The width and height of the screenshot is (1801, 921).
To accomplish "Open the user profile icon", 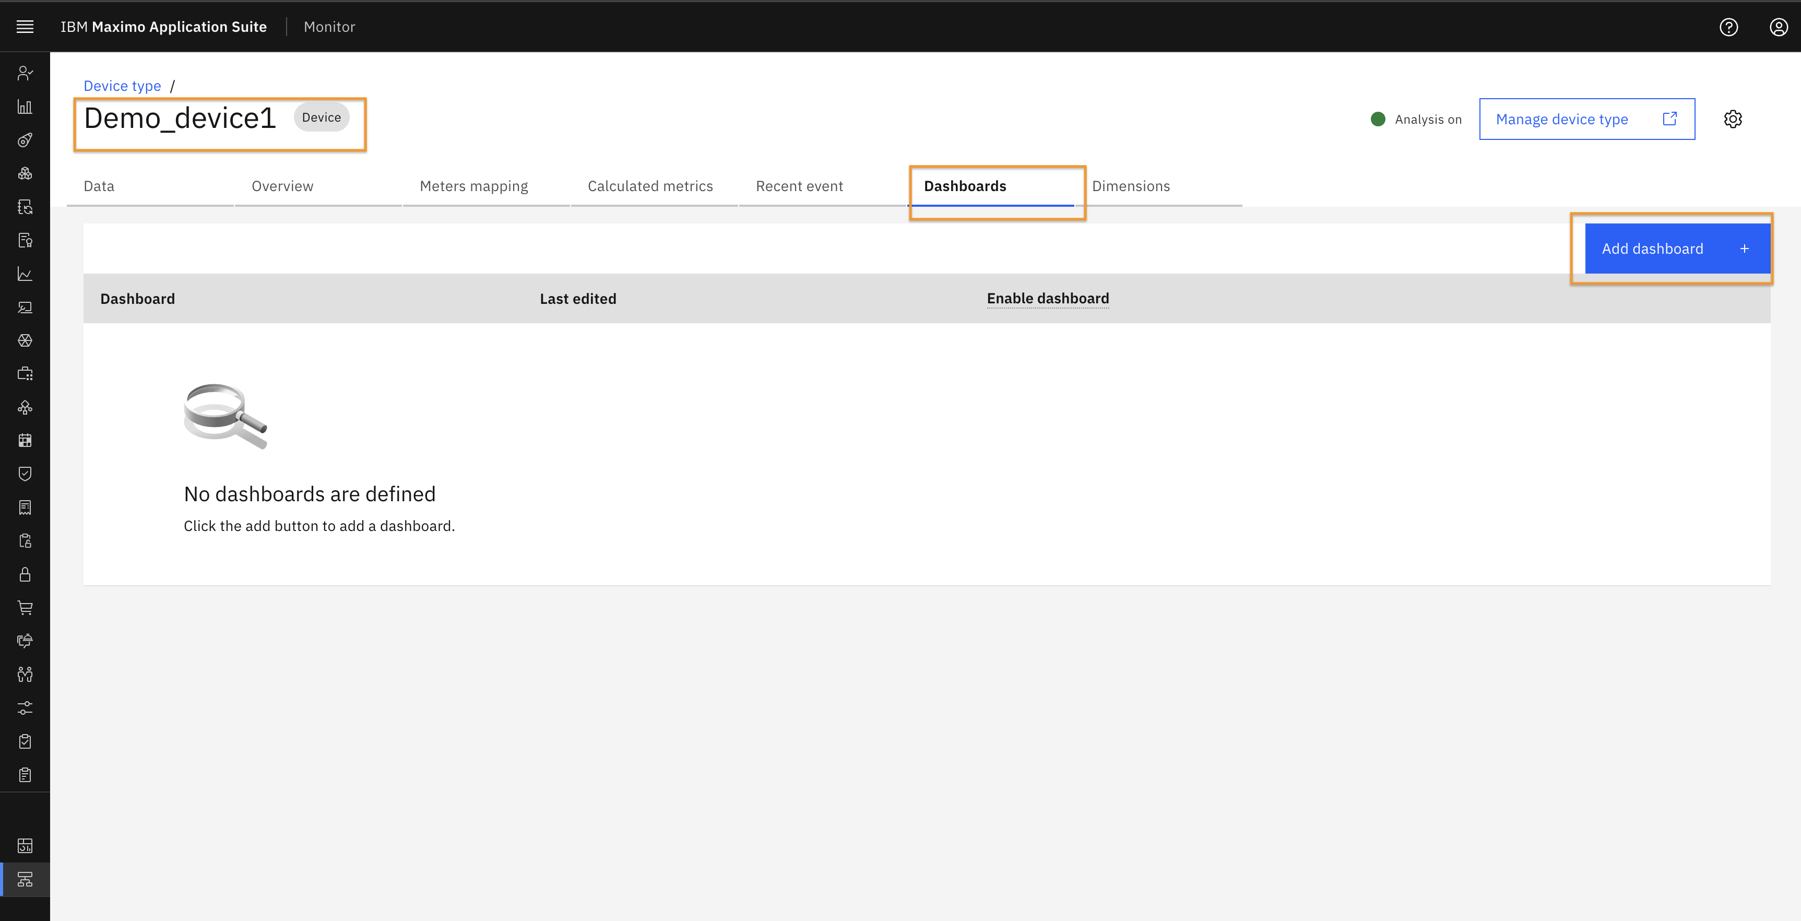I will pyautogui.click(x=1779, y=27).
